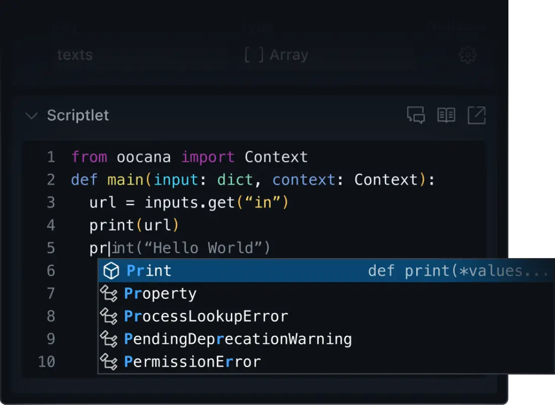Click the icon beside PendingDeprecationWarning suggestion
This screenshot has width=555, height=405.
point(109,339)
